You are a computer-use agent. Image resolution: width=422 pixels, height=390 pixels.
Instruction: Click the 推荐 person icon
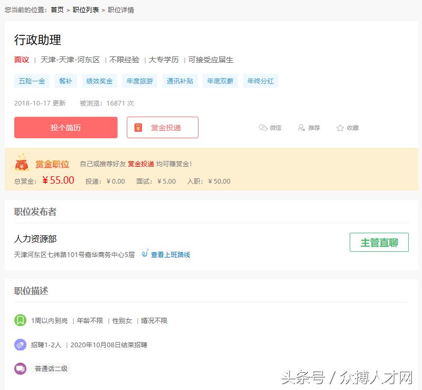pyautogui.click(x=301, y=128)
